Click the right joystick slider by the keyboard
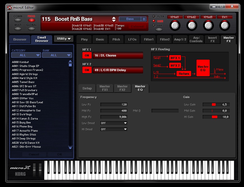Image resolution: width=244 pixels, height=187 pixels. pyautogui.click(x=40, y=170)
